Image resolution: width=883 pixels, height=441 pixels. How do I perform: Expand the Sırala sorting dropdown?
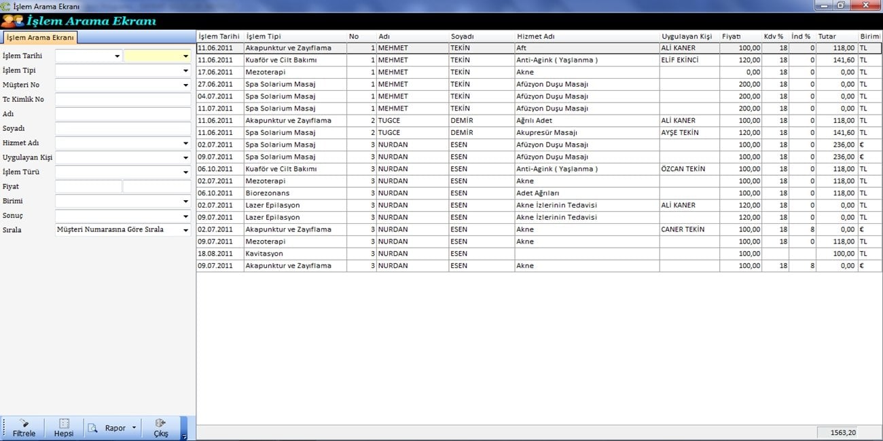coord(185,230)
